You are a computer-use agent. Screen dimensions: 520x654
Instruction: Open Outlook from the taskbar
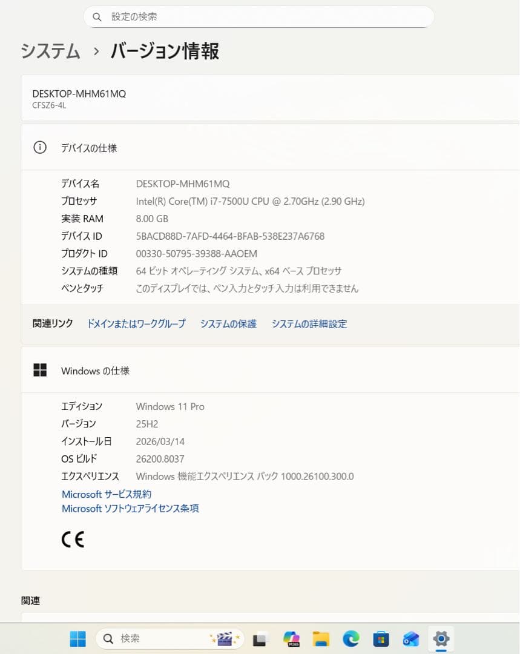[x=411, y=638]
